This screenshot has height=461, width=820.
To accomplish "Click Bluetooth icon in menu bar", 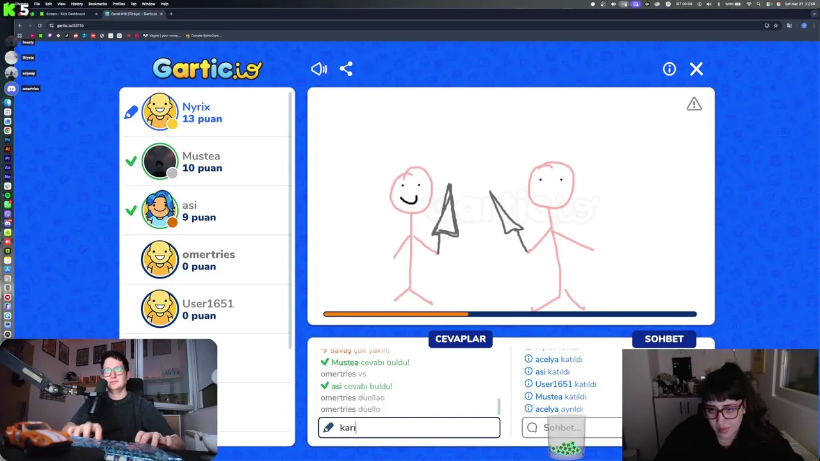I will click(x=718, y=4).
